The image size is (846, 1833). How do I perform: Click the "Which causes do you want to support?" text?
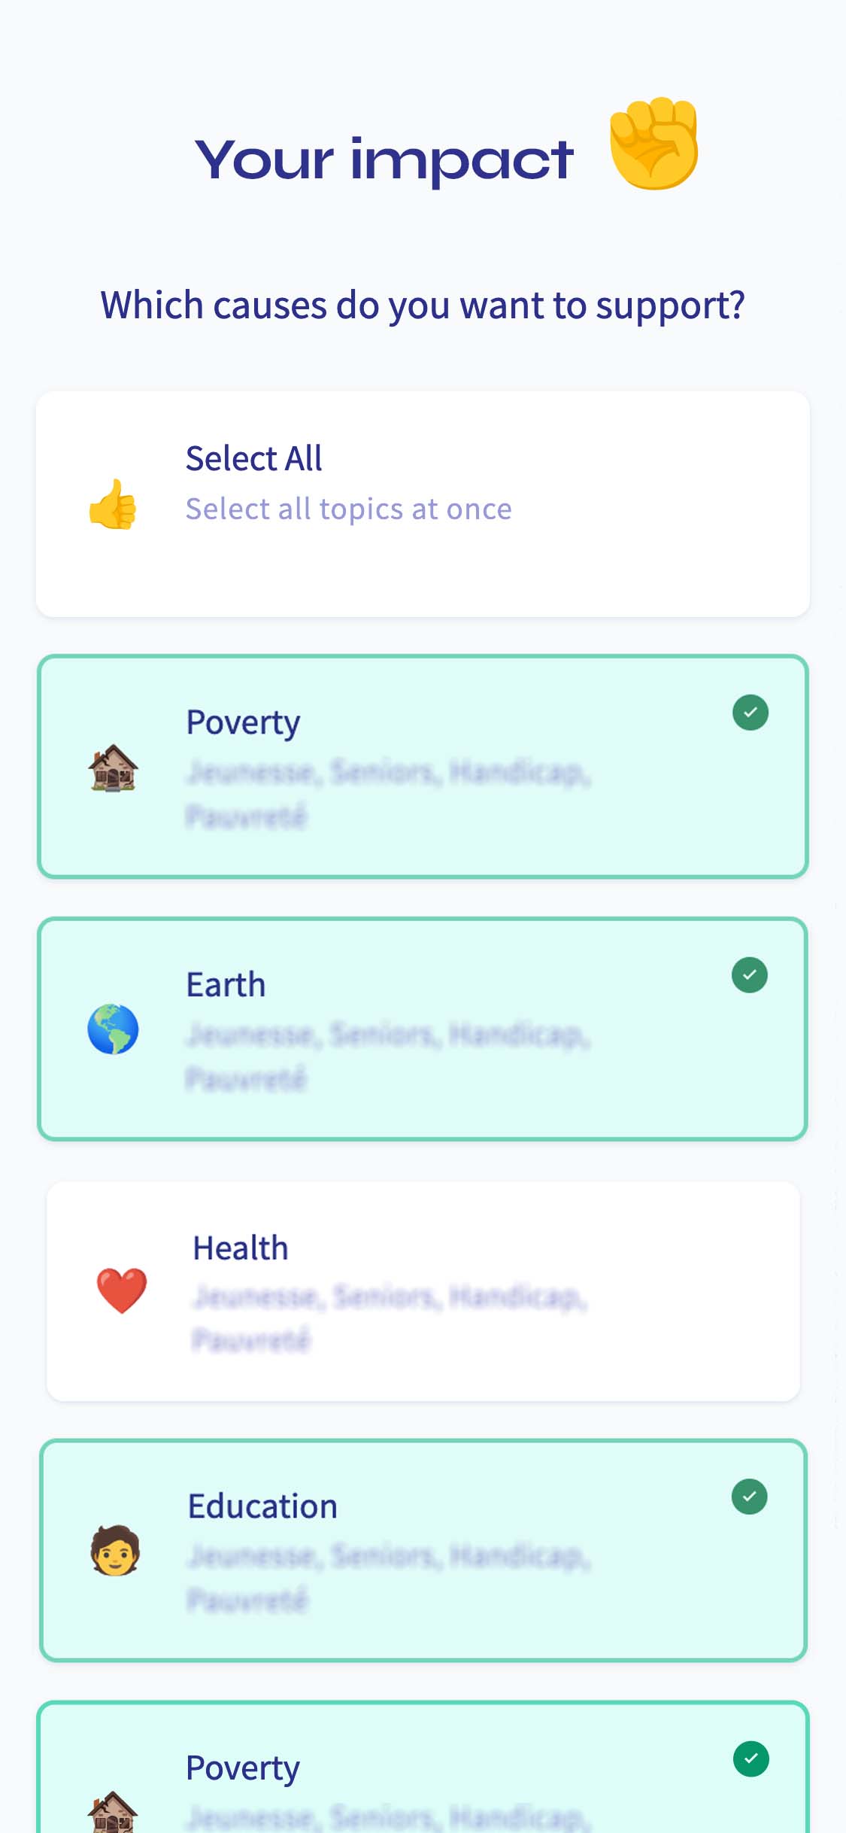pyautogui.click(x=423, y=305)
